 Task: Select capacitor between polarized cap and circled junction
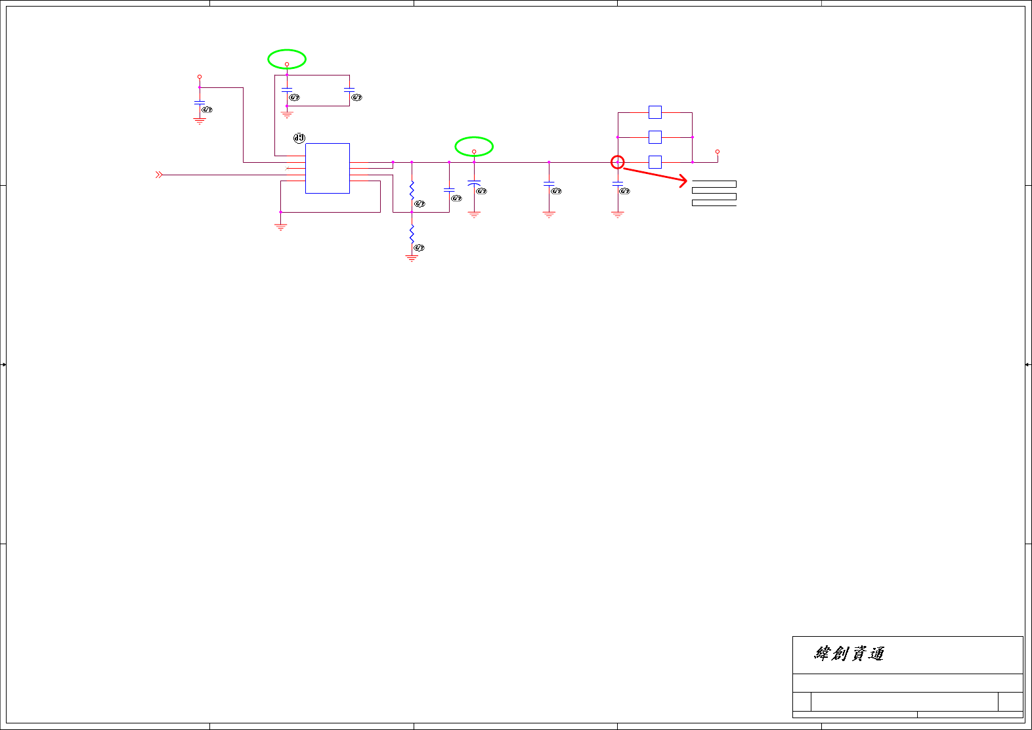(549, 184)
